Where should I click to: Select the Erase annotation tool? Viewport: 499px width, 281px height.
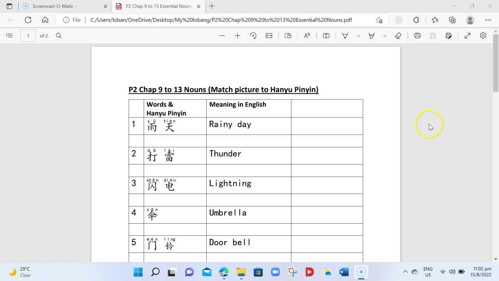(x=398, y=36)
